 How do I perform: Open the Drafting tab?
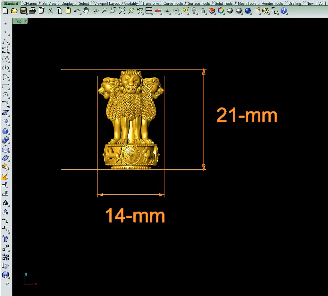pos(294,4)
